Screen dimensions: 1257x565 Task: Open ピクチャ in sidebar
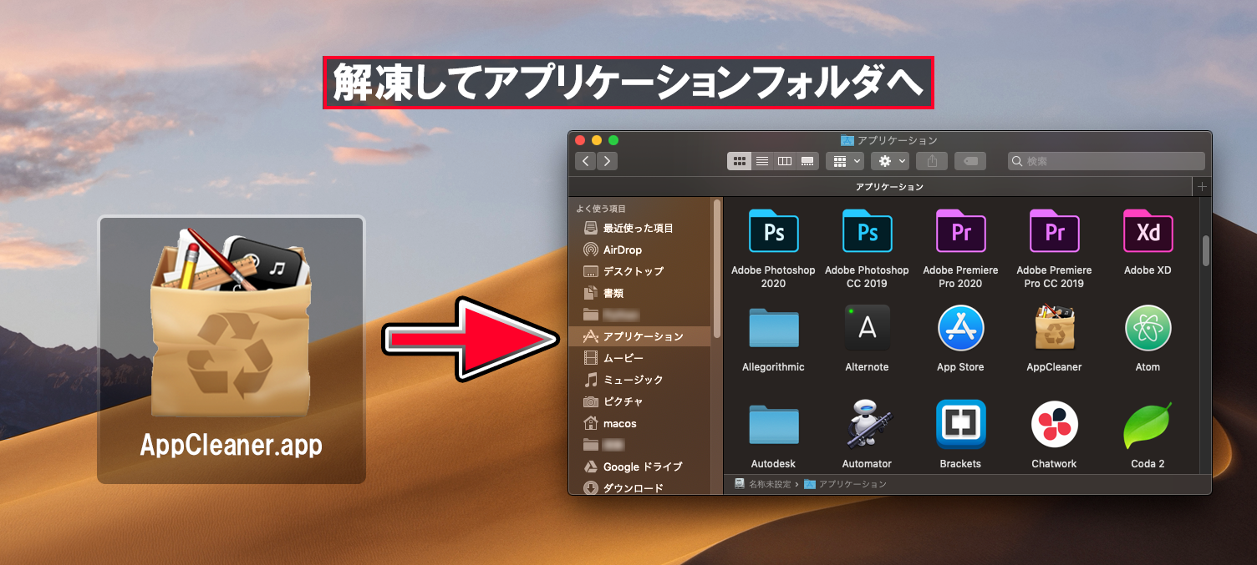(639, 401)
